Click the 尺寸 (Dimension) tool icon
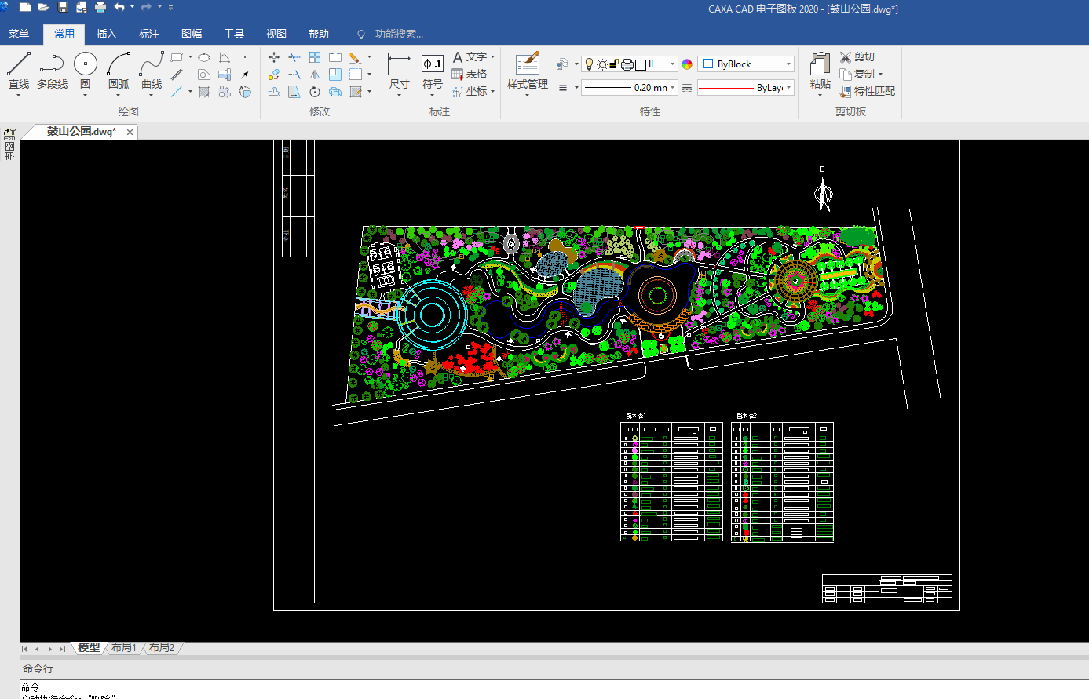 [399, 64]
